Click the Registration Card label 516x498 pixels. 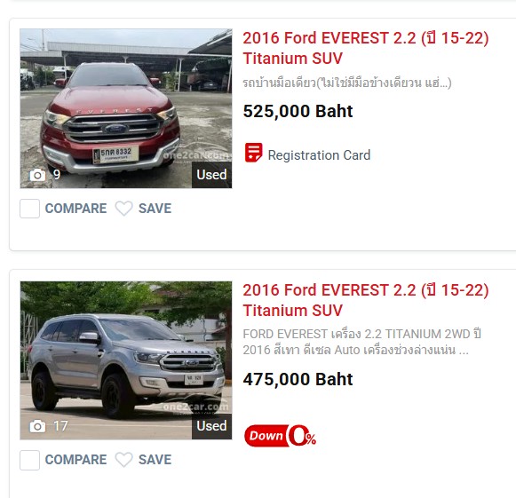[x=319, y=155]
